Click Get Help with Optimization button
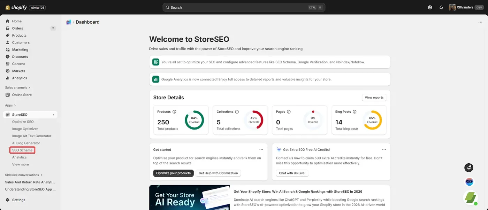Screen dimensions: 488x210 (218, 173)
